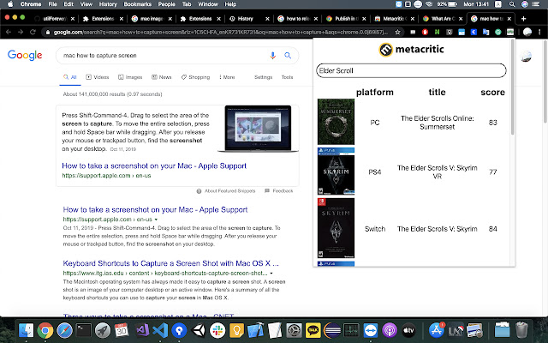The width and height of the screenshot is (548, 343).
Task: Open KakaoTalk from the Dock
Action: 313,330
